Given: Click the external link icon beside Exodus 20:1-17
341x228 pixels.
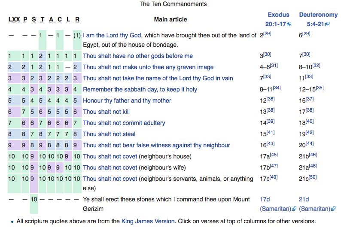Looking at the screenshot, I should (x=289, y=24).
